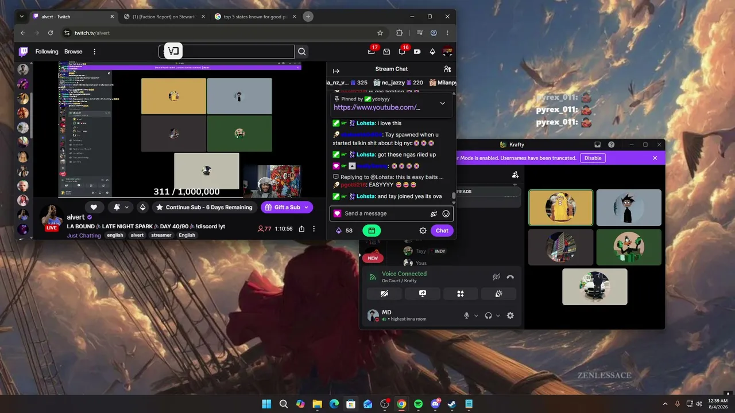Open Chrome tab search dropdown
The width and height of the screenshot is (735, 413).
pos(22,17)
